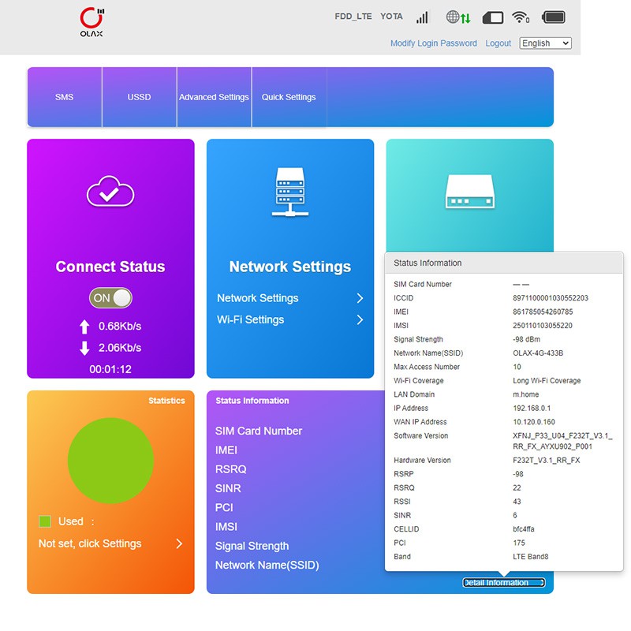Click the signal strength bars icon
This screenshot has height=631, width=631.
pos(423,17)
